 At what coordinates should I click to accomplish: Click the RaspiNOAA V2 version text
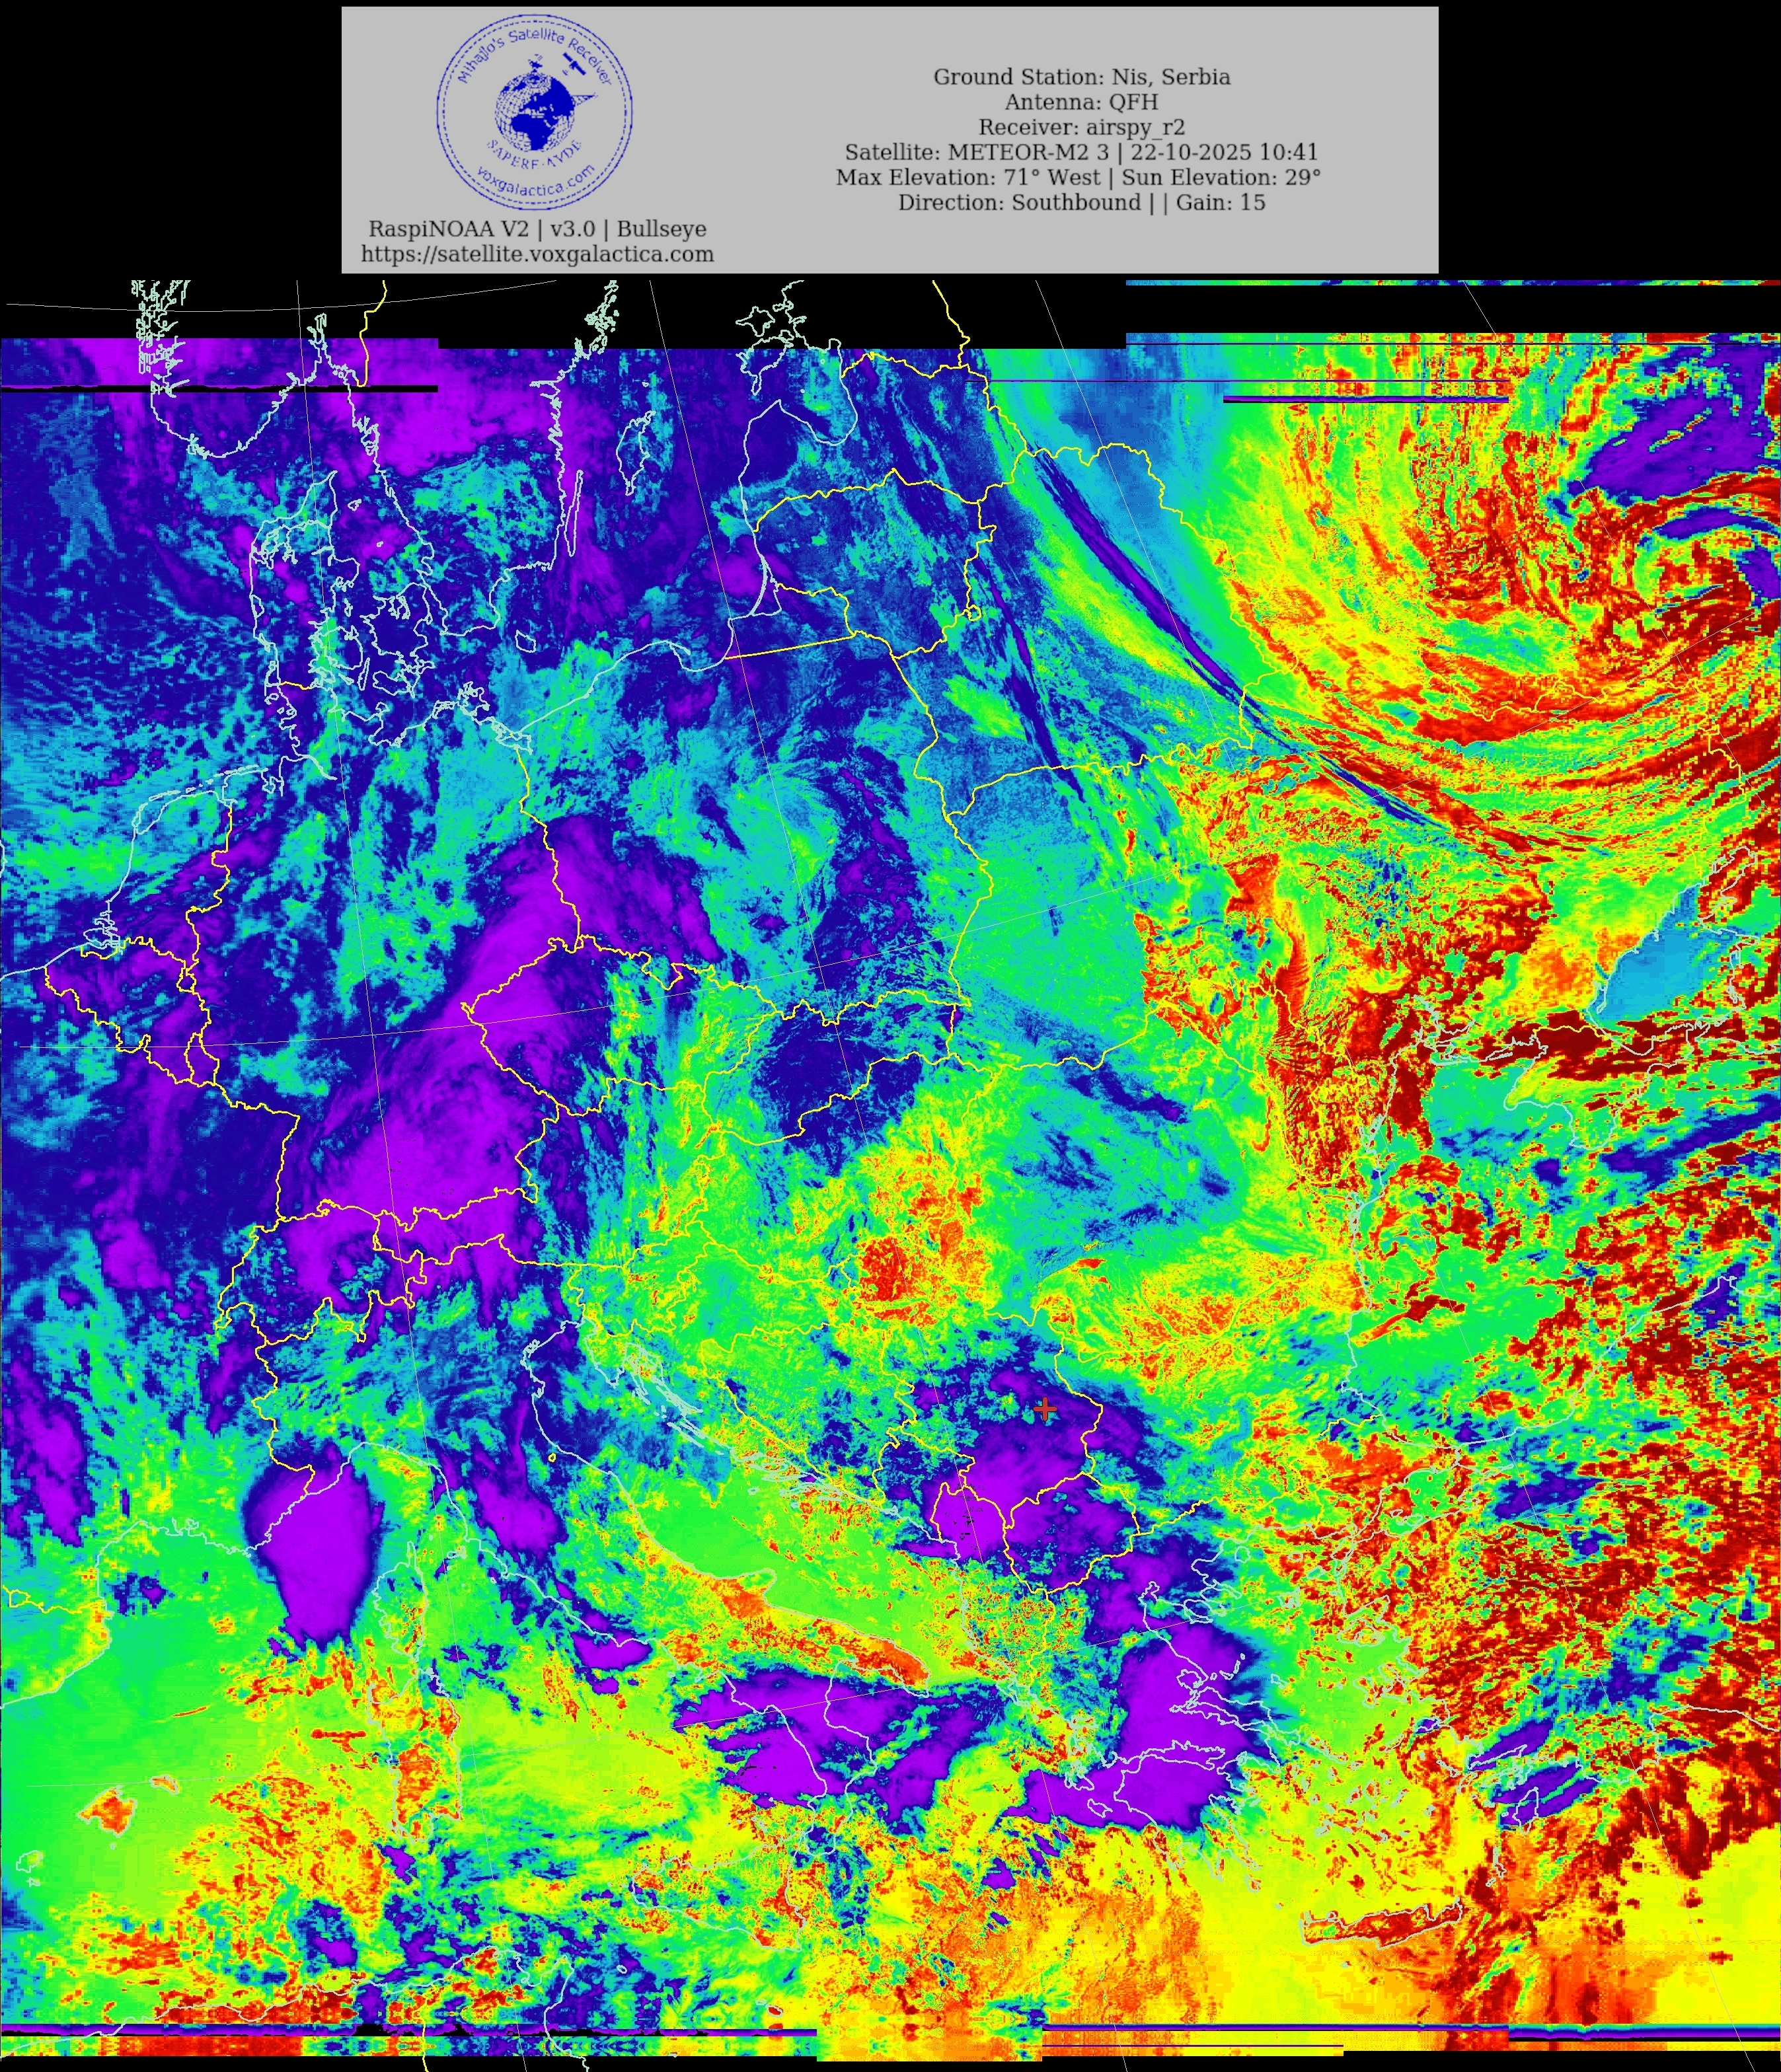coord(537,229)
